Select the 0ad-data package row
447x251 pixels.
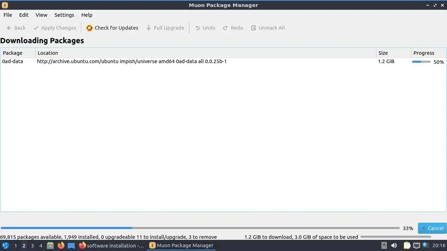(x=223, y=61)
